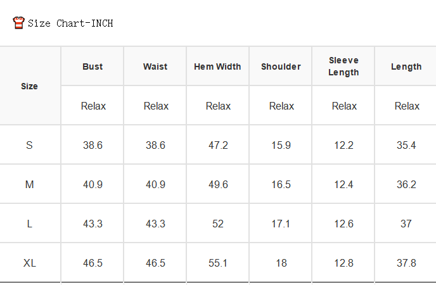Click the XL size row label

(x=30, y=263)
